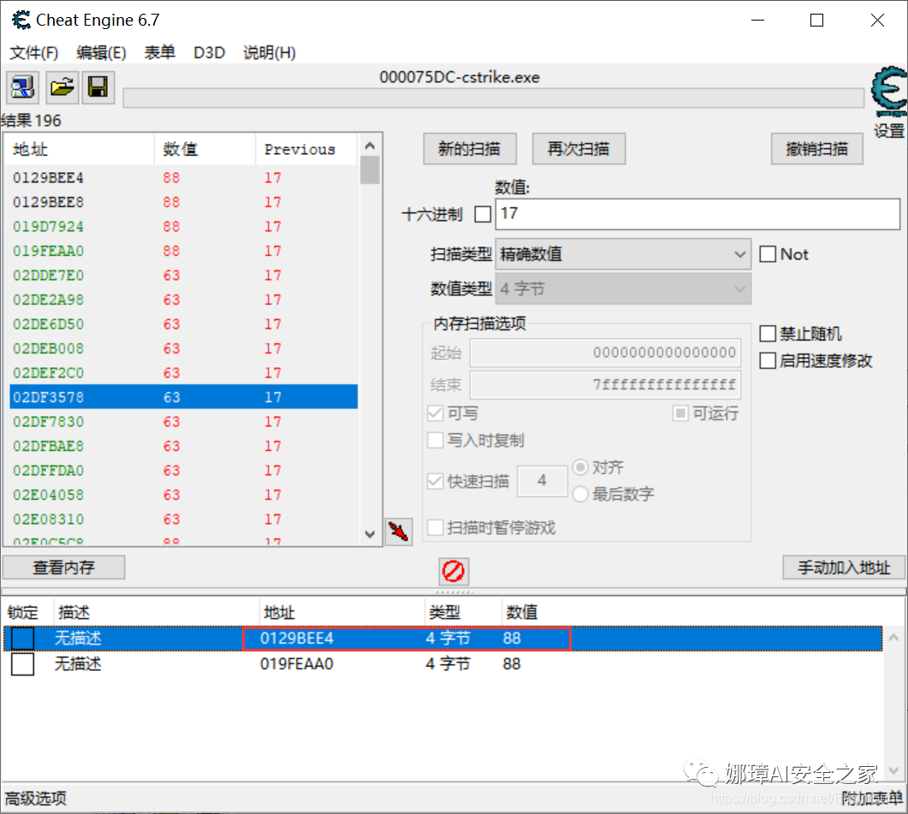
Task: Click the 查看内存 button
Action: tap(63, 567)
